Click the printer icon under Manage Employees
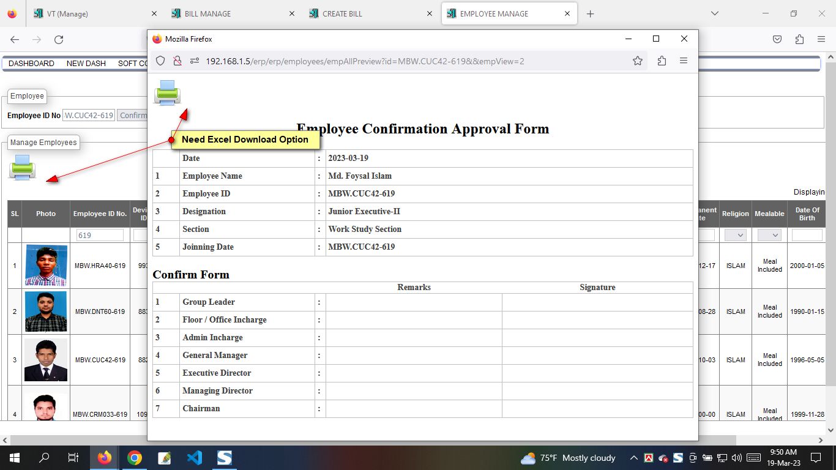Screen dimensions: 836x470 [22, 167]
